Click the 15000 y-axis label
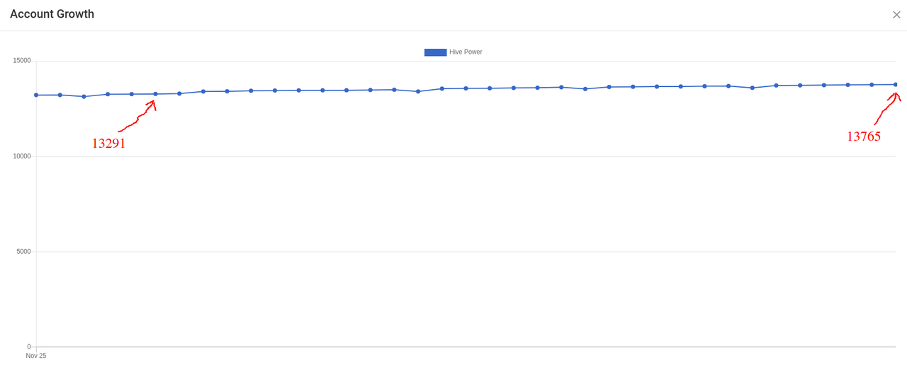Viewport: 907px width, 367px height. coord(22,61)
